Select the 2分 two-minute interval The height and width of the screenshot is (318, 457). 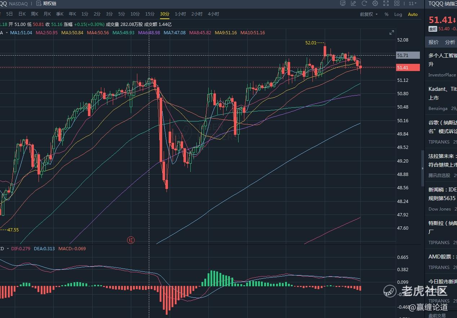97,14
